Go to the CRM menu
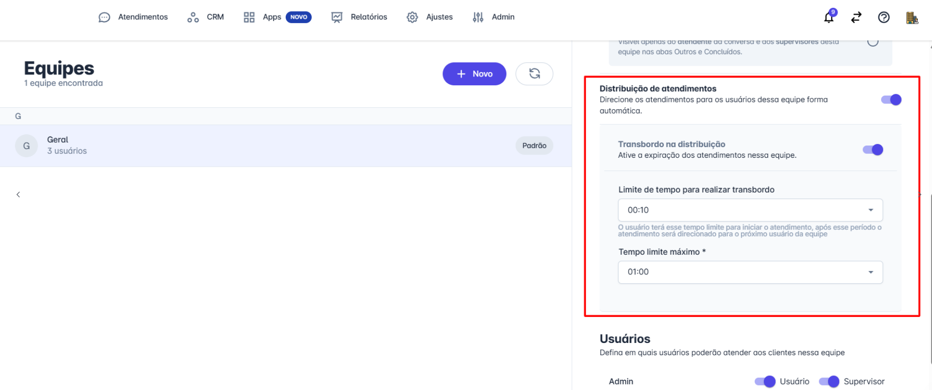 coord(205,17)
